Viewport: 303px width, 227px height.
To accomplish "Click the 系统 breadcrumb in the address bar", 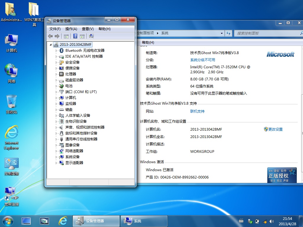I will click(x=165, y=33).
